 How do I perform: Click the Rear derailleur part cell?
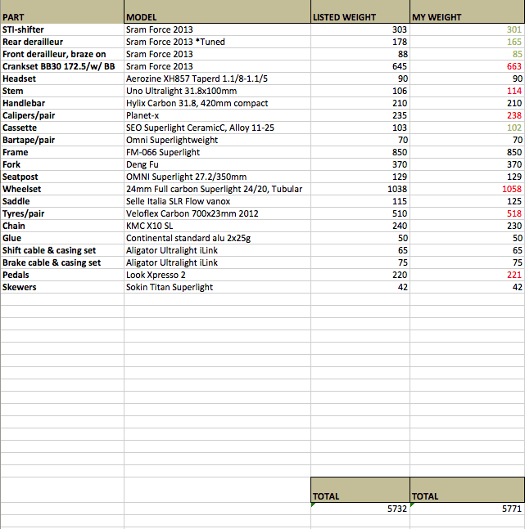coord(62,42)
